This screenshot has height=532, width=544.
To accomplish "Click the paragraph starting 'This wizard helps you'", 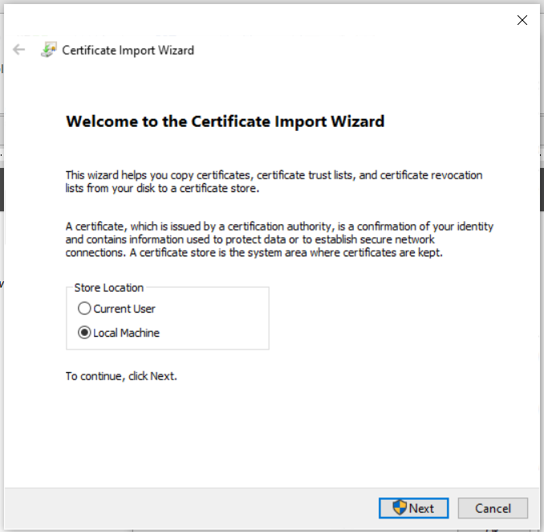I will coord(273,182).
